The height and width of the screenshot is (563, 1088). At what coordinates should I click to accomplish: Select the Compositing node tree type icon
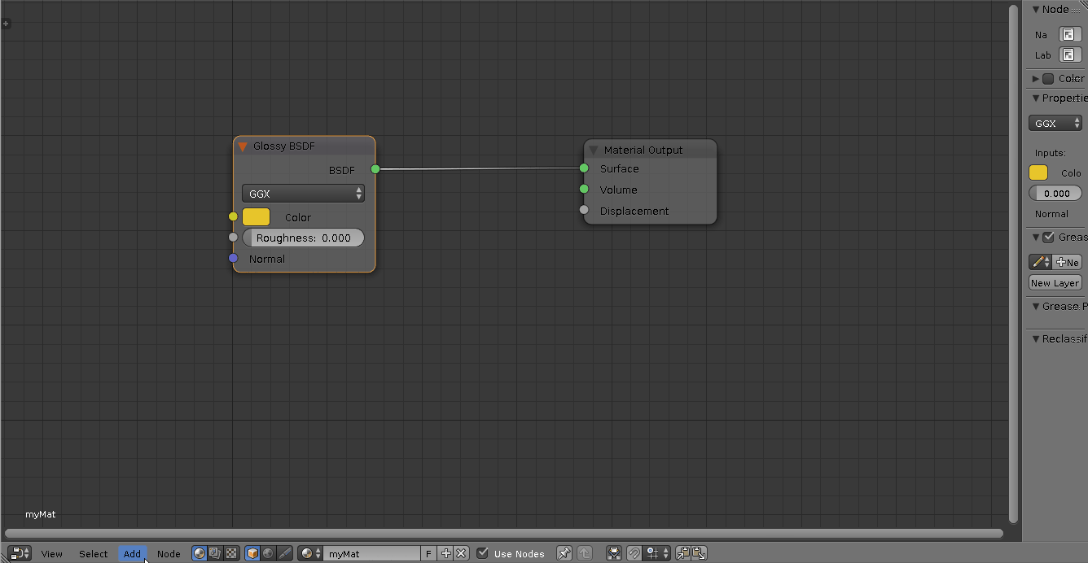click(x=215, y=553)
